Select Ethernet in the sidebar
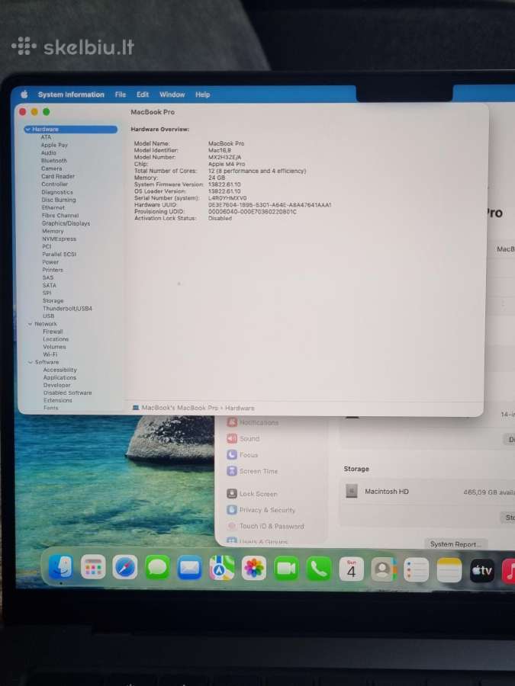 pyautogui.click(x=53, y=208)
